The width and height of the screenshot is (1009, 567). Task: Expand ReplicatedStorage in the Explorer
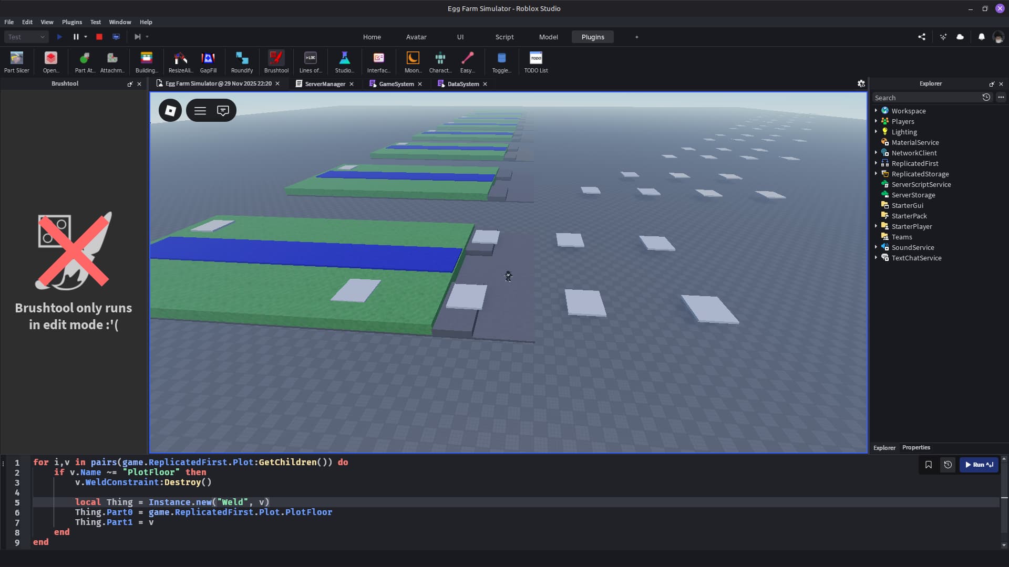coord(875,174)
